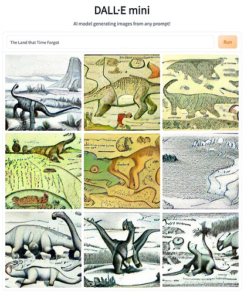Click the dark shrub in the snowy lake image
Screen dimensions: 244x293
pyautogui.click(x=170, y=158)
